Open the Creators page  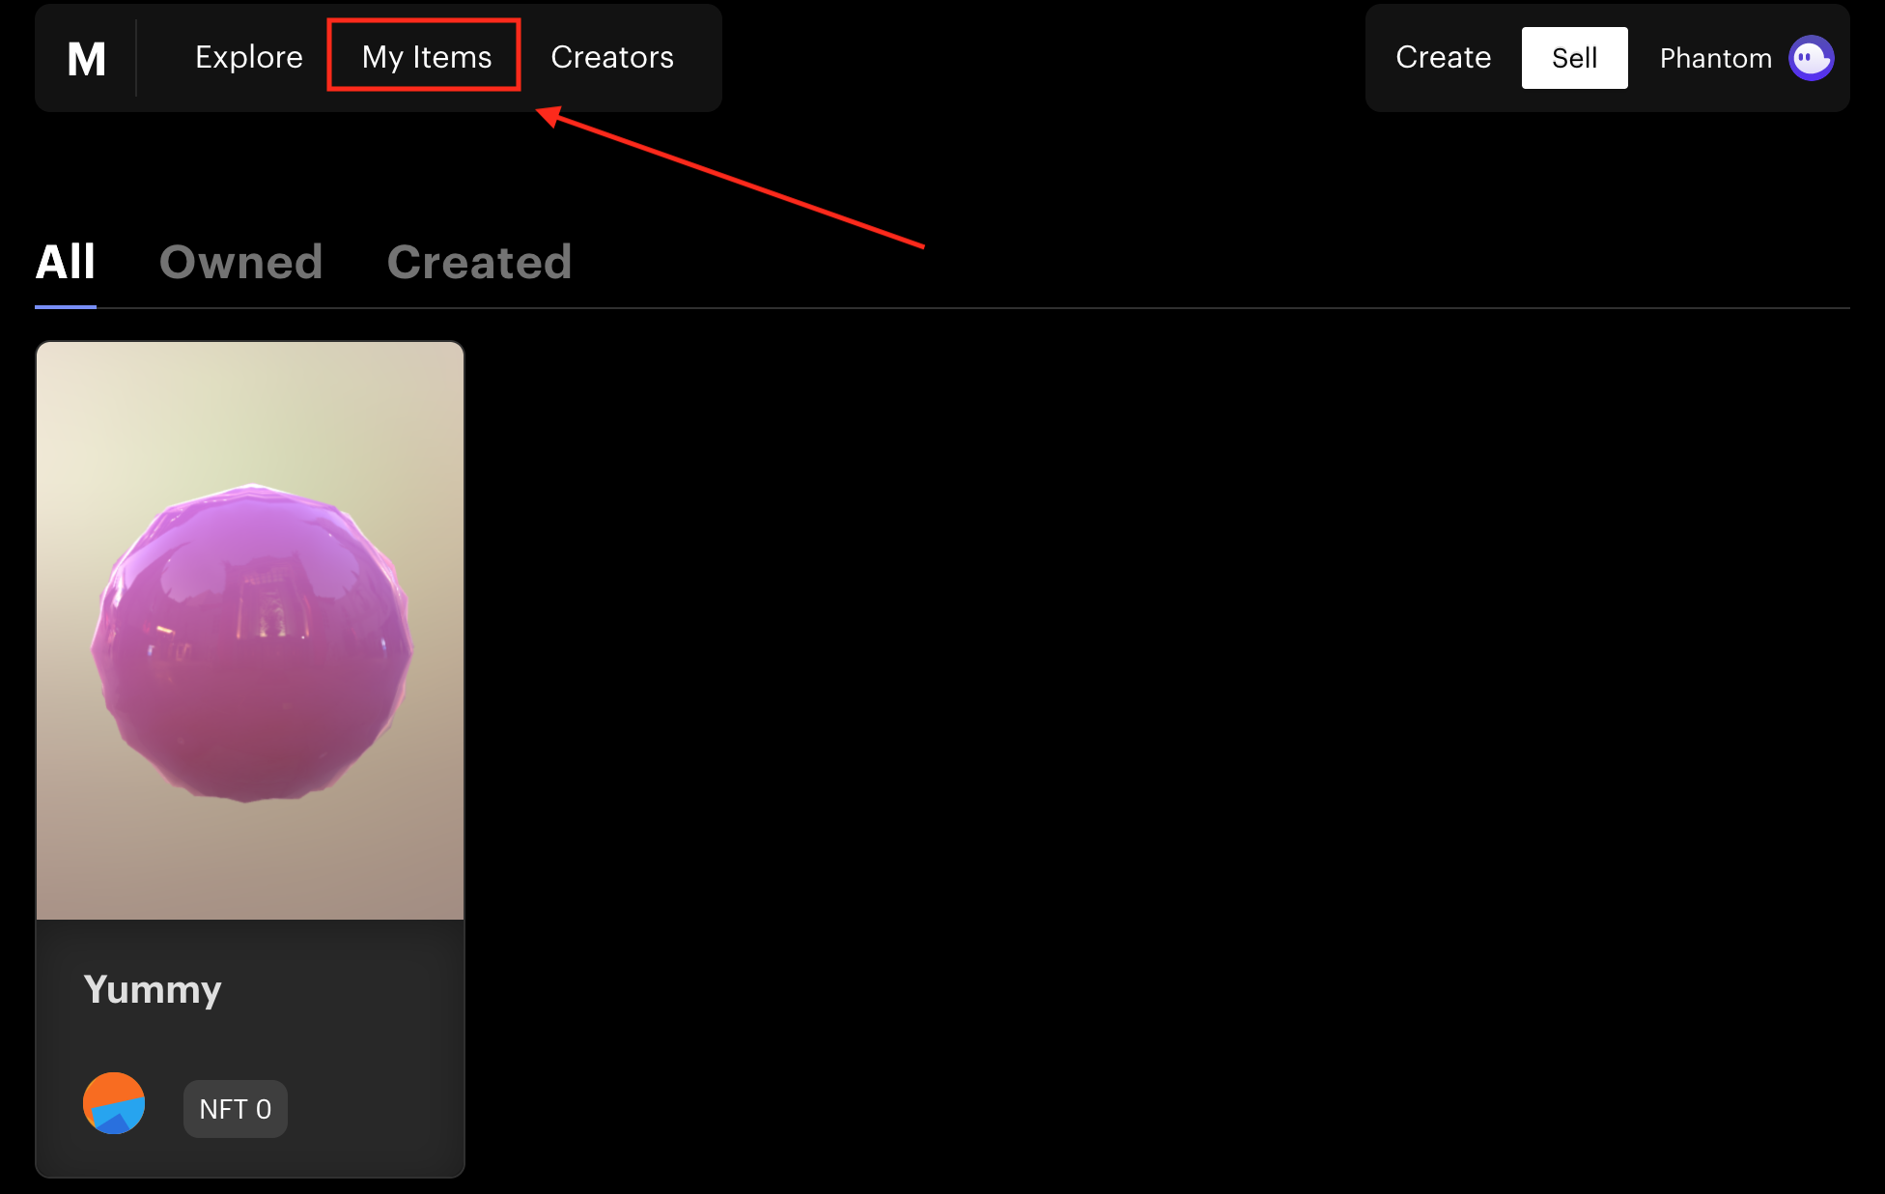coord(612,57)
